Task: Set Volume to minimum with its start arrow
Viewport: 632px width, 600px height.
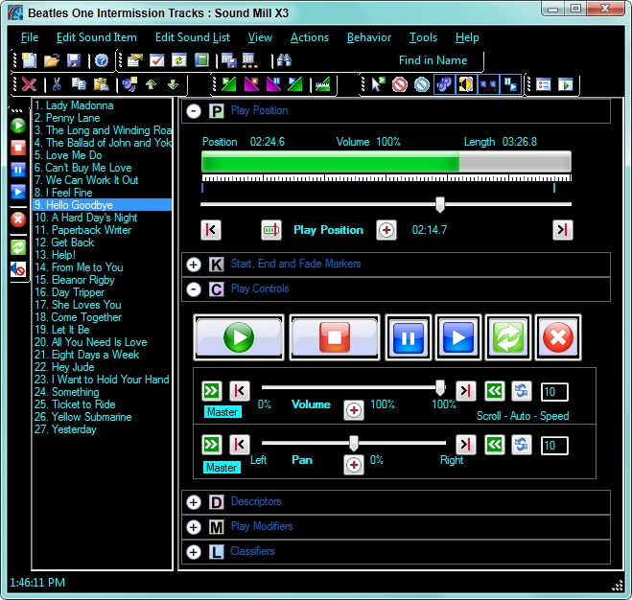Action: point(240,391)
